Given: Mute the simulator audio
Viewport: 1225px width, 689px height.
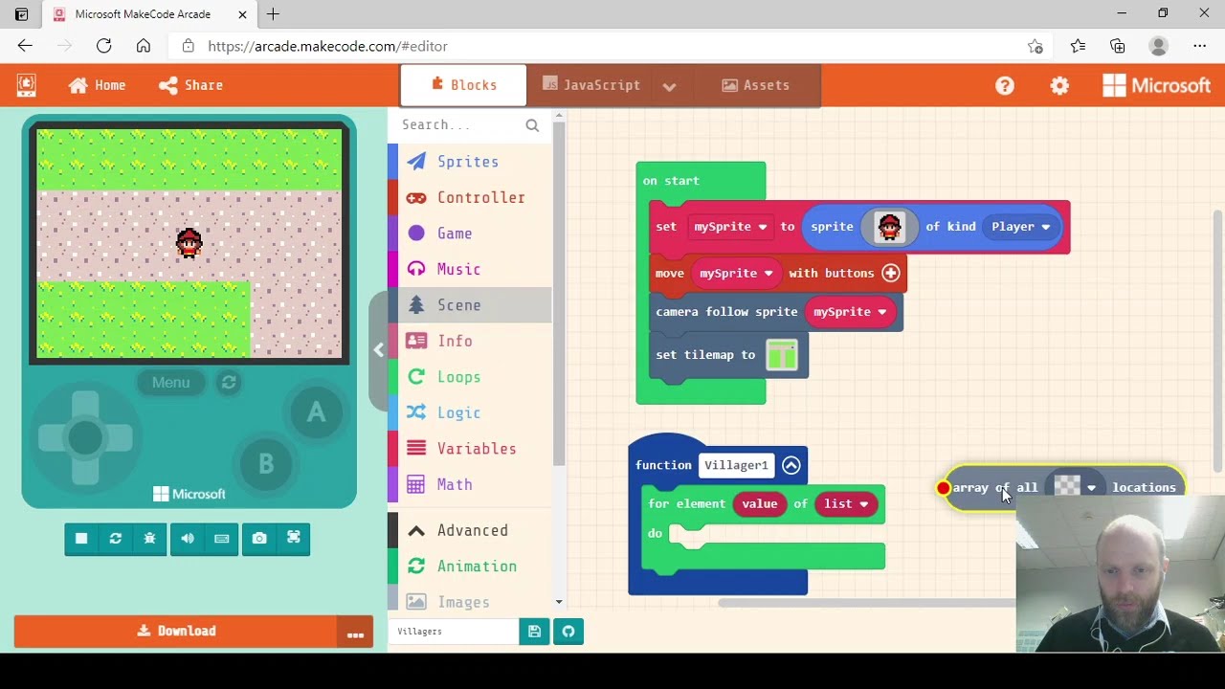Looking at the screenshot, I should [188, 539].
